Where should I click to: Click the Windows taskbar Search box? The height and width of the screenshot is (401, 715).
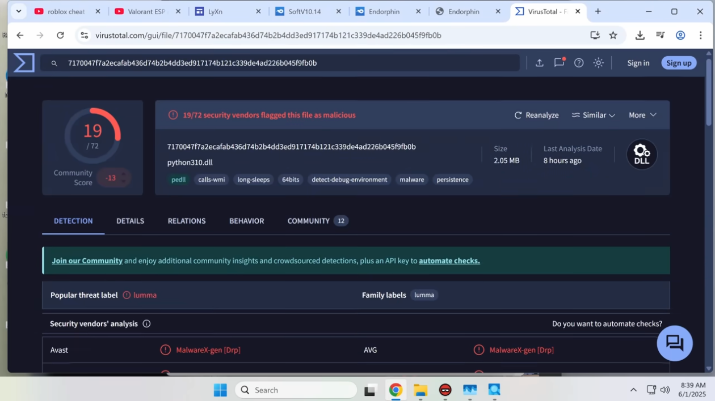click(x=296, y=390)
